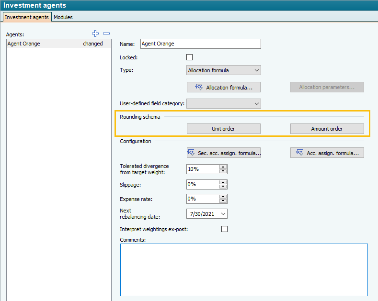The height and width of the screenshot is (301, 378).
Task: Open Acc. assign. formula editor
Action: click(x=327, y=153)
